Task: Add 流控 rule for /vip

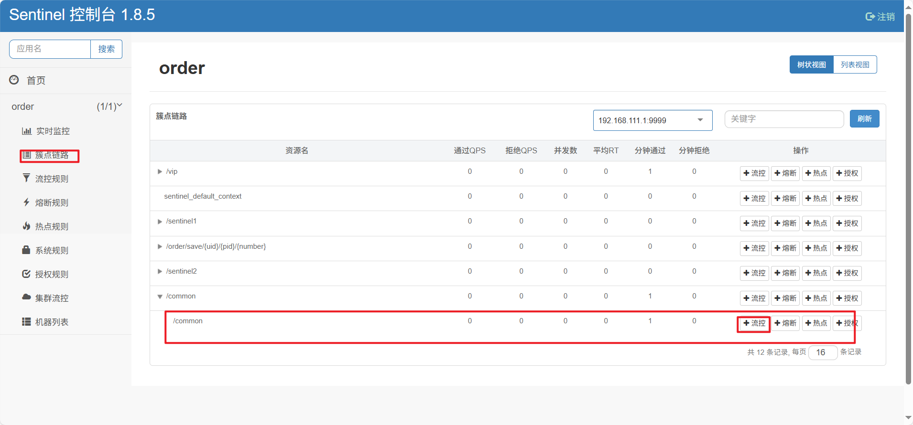Action: tap(754, 173)
